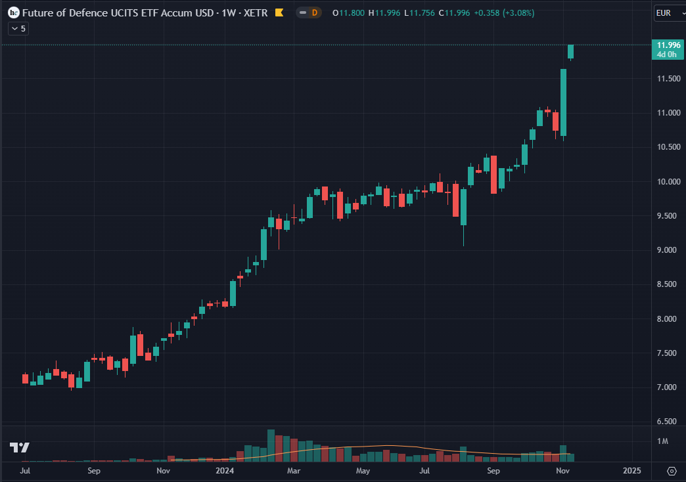Click the 7.500 price axis label
The height and width of the screenshot is (482, 686).
[x=667, y=353]
